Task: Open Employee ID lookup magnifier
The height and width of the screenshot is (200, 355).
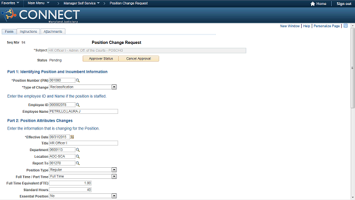Action: [x=78, y=105]
